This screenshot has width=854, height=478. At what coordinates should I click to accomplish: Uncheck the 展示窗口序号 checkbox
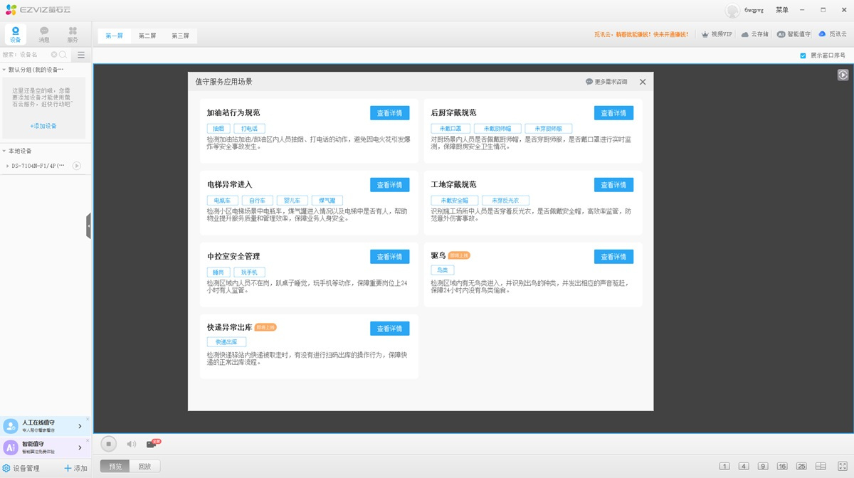(x=803, y=55)
